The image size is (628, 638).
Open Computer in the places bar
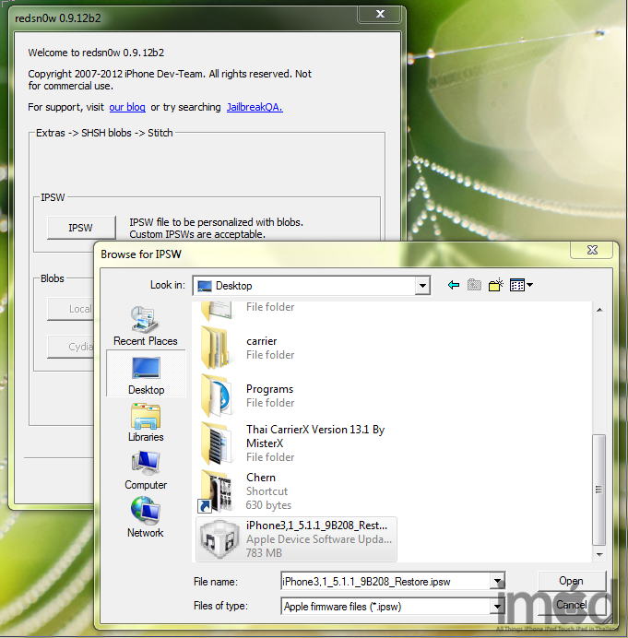pyautogui.click(x=146, y=470)
